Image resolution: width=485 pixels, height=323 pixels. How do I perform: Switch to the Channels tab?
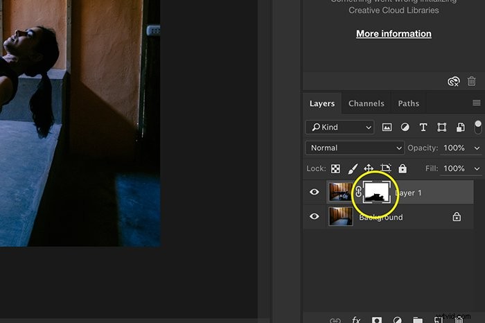tap(367, 103)
